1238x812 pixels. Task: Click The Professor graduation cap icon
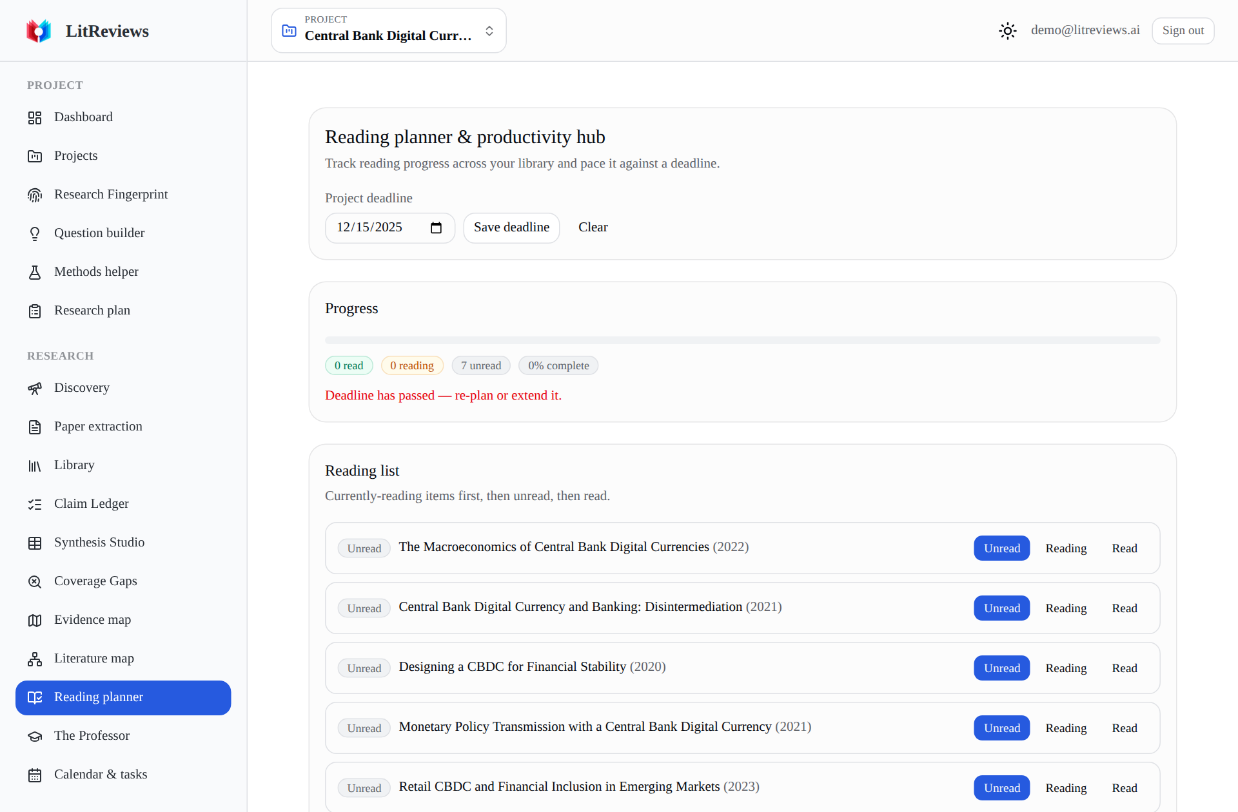[x=35, y=736]
